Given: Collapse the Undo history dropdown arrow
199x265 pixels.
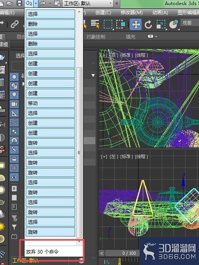Looking at the screenshot, I should [x=36, y=4].
